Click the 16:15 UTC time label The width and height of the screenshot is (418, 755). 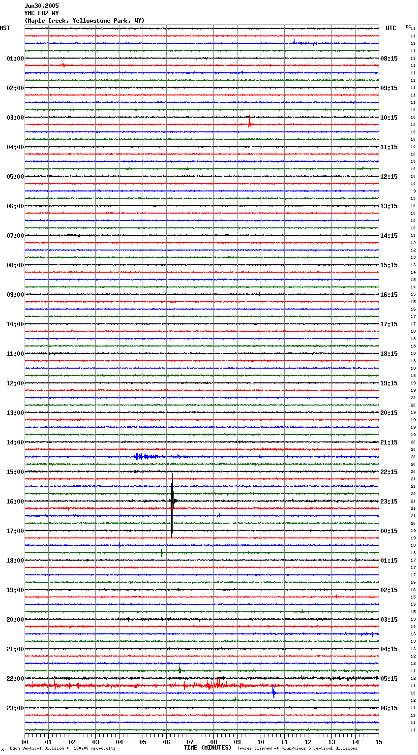[x=389, y=295]
